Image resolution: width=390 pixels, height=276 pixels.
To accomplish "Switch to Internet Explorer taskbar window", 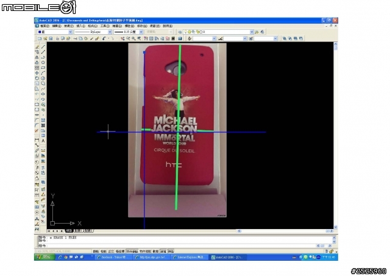I will point(190,257).
